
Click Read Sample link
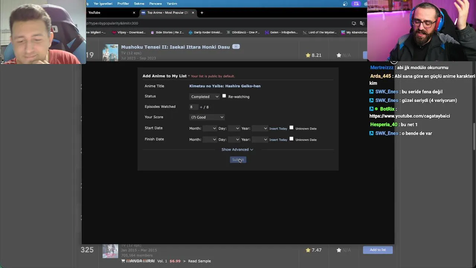(199, 261)
